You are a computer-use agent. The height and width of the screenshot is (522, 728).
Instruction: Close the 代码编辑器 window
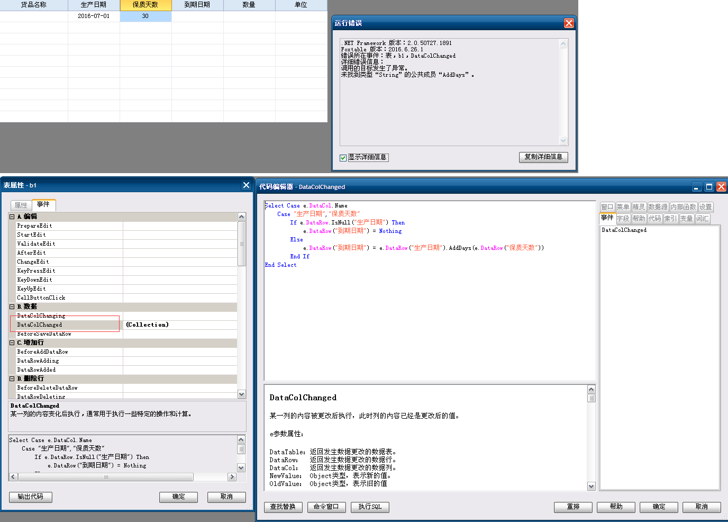click(x=721, y=187)
